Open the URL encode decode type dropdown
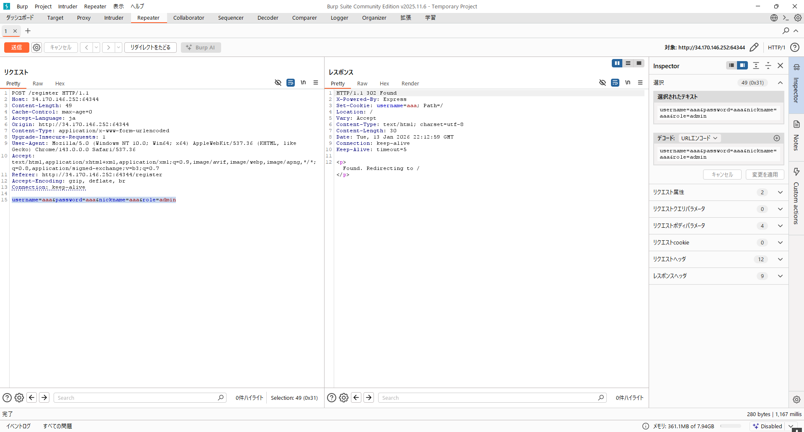804x432 pixels. [x=699, y=138]
